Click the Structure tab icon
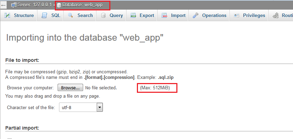The image size is (293, 139). tap(7, 15)
